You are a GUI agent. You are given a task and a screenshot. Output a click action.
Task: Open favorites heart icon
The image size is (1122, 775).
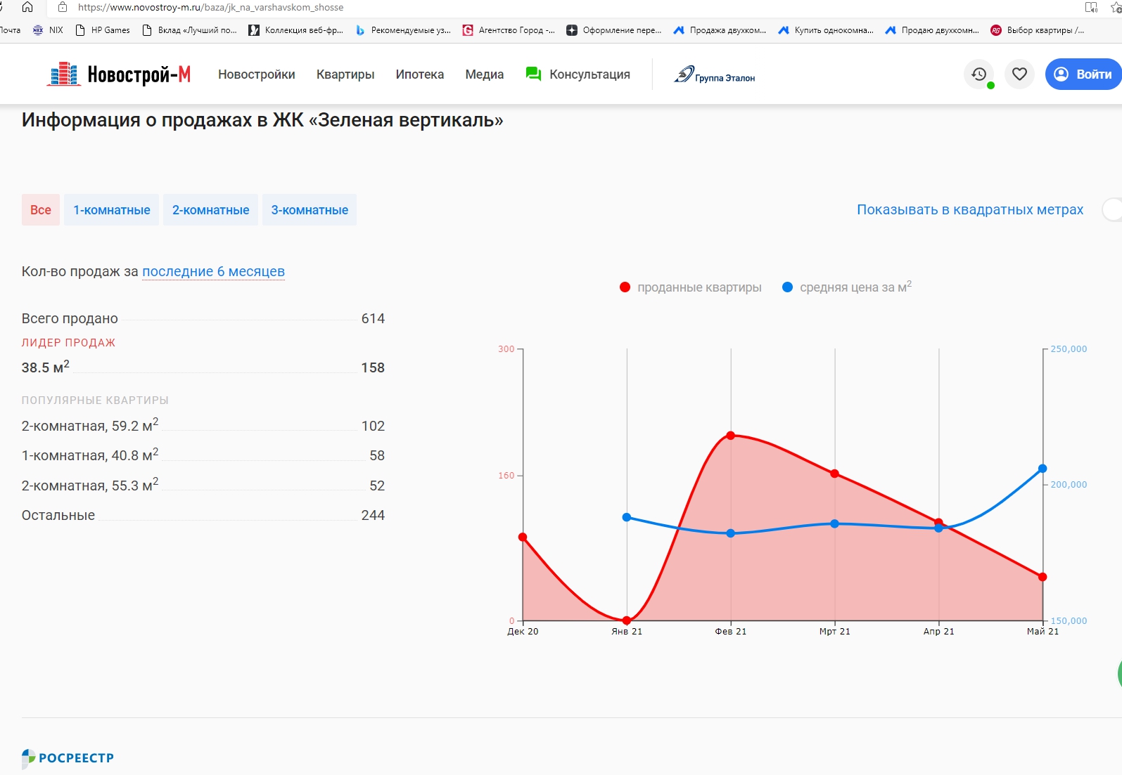tap(1019, 74)
